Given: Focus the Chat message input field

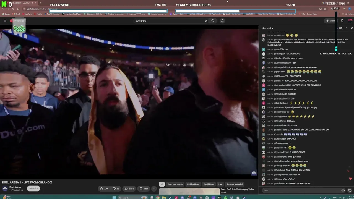Looking at the screenshot, I should click(301, 190).
